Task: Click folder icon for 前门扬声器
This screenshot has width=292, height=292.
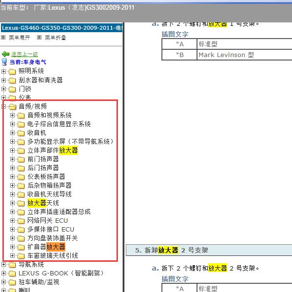Action: point(21,159)
